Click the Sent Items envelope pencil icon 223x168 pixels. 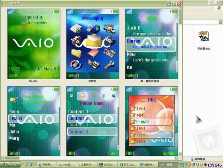click(14, 99)
